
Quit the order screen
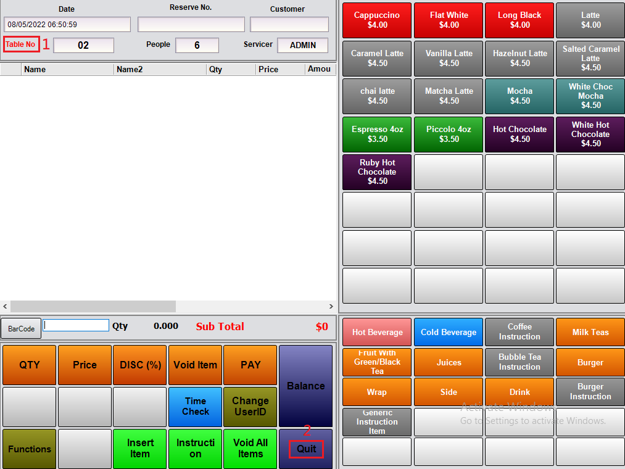tap(306, 449)
